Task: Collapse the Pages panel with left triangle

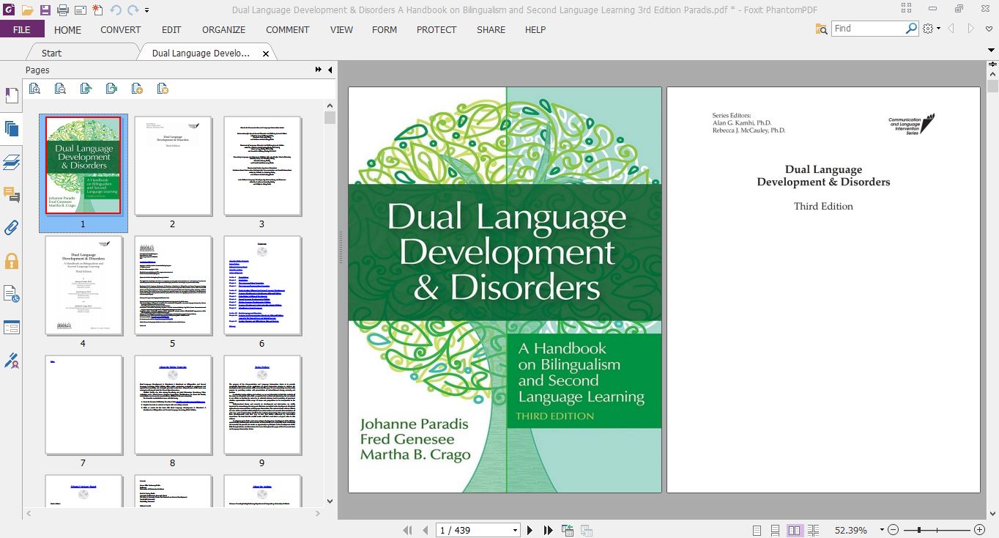Action: coord(330,70)
